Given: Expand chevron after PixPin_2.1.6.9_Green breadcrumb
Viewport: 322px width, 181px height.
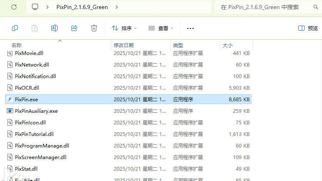Looking at the screenshot, I should pyautogui.click(x=117, y=7).
